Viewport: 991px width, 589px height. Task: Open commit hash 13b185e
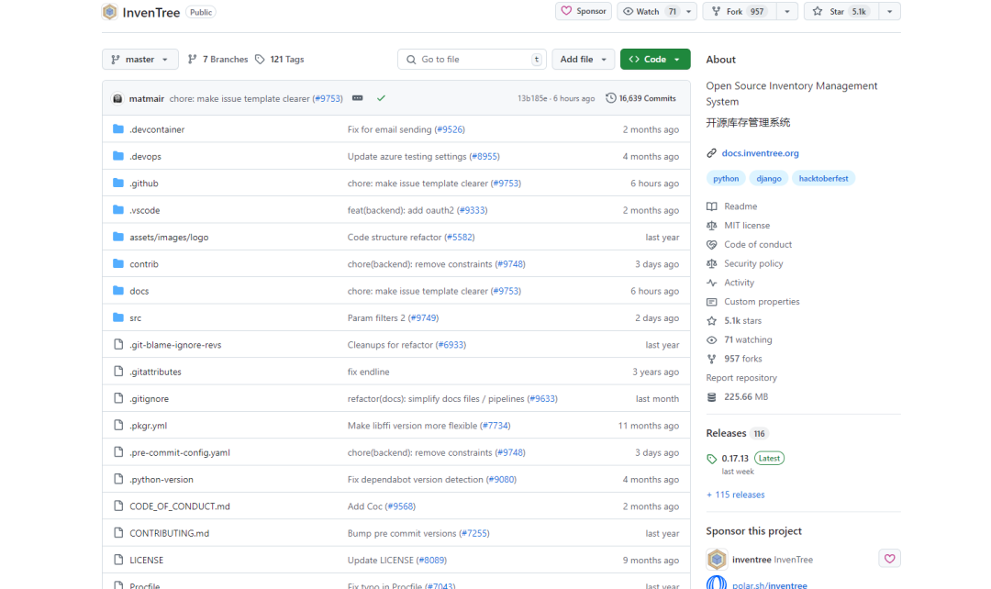click(532, 98)
